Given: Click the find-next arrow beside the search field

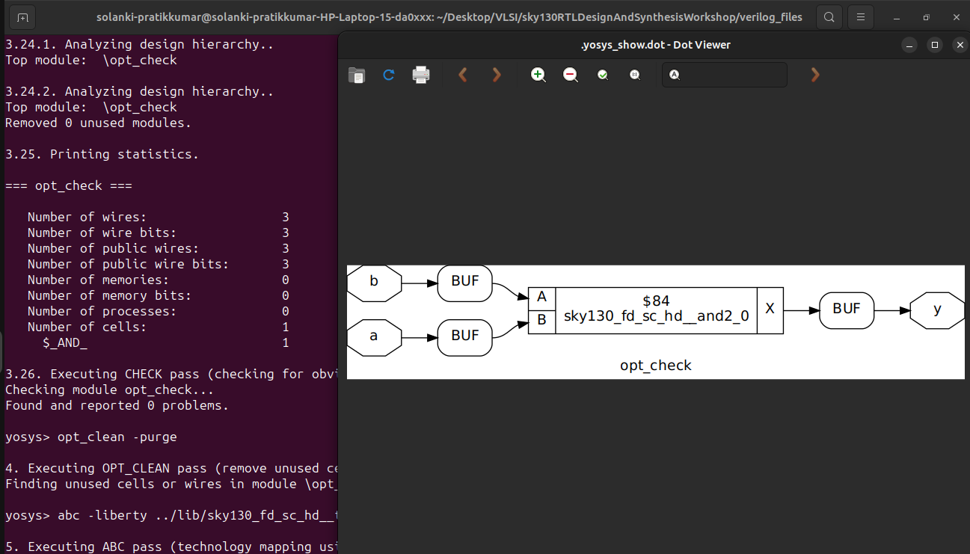Looking at the screenshot, I should click(x=814, y=75).
